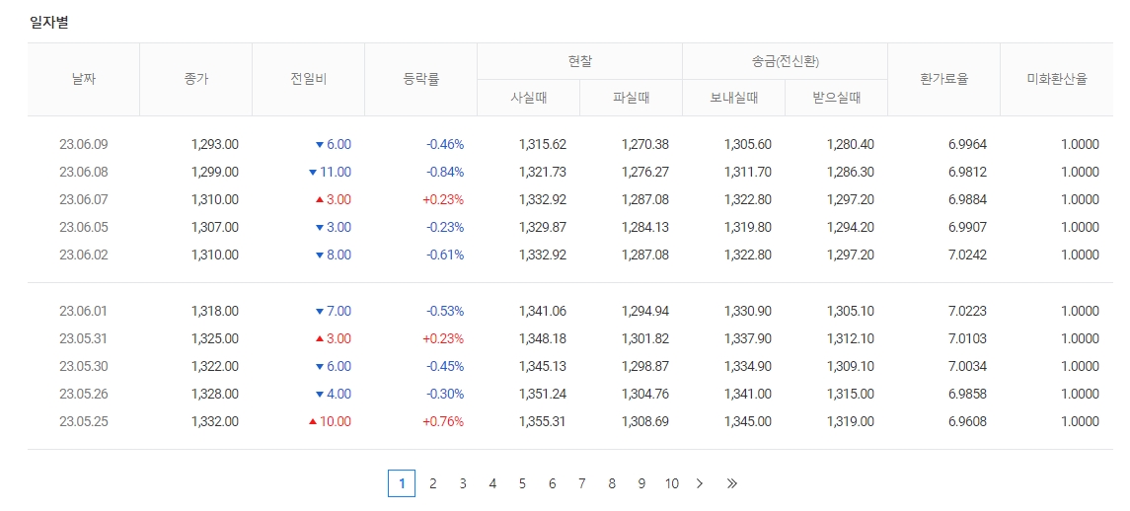This screenshot has height=511, width=1130.
Task: Select current page 1 in pagination
Action: 402,483
